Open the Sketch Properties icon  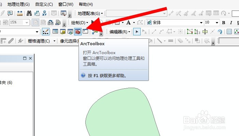236,32
